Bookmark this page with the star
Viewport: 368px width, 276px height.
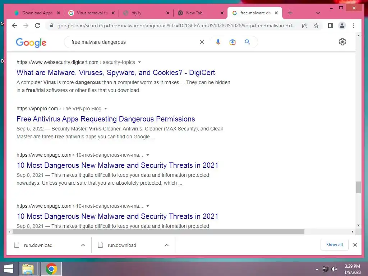(316, 26)
